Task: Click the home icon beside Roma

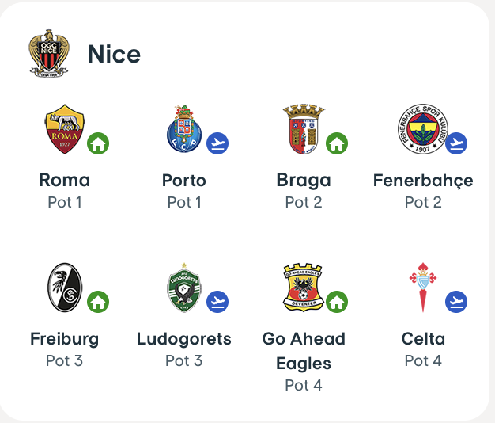Action: tap(98, 143)
